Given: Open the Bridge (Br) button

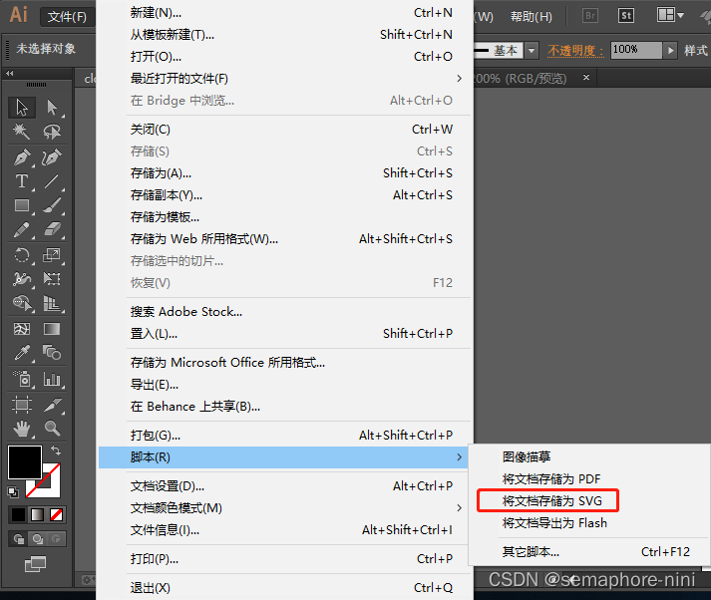Looking at the screenshot, I should [590, 16].
